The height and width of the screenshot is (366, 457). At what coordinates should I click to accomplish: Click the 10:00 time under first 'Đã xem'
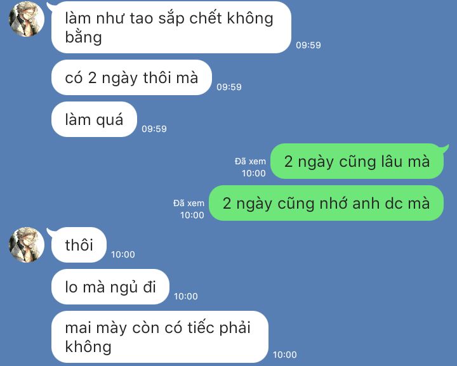click(x=253, y=173)
